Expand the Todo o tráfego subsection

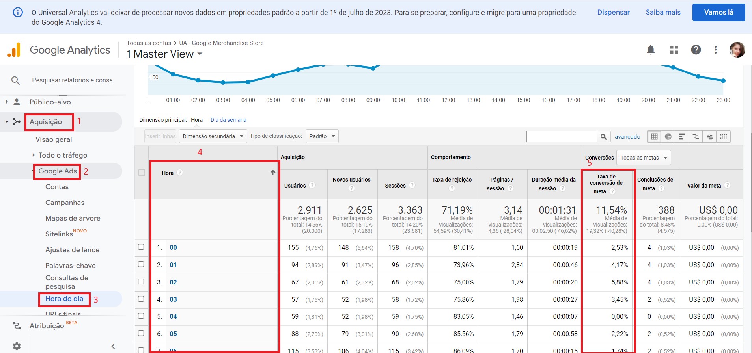pos(34,155)
